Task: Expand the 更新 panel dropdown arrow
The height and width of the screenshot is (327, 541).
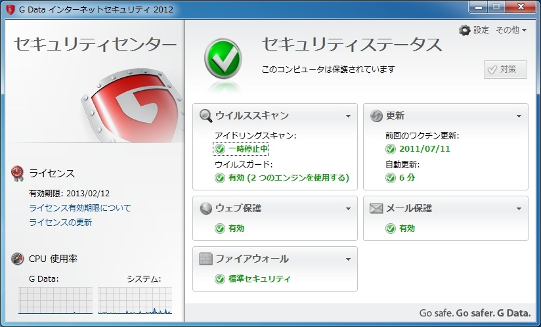Action: click(x=519, y=116)
